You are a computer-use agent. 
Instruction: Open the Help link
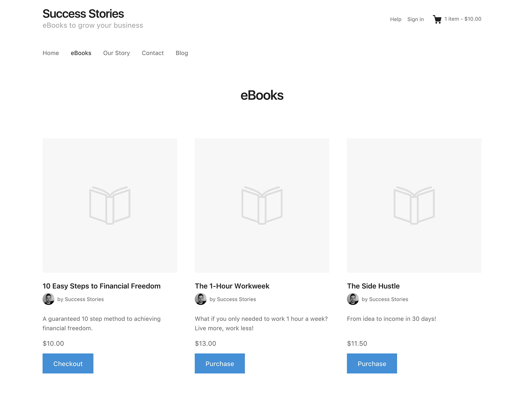[396, 19]
